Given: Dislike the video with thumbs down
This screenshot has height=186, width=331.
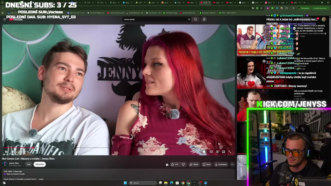Looking at the screenshot, I should coord(183,165).
